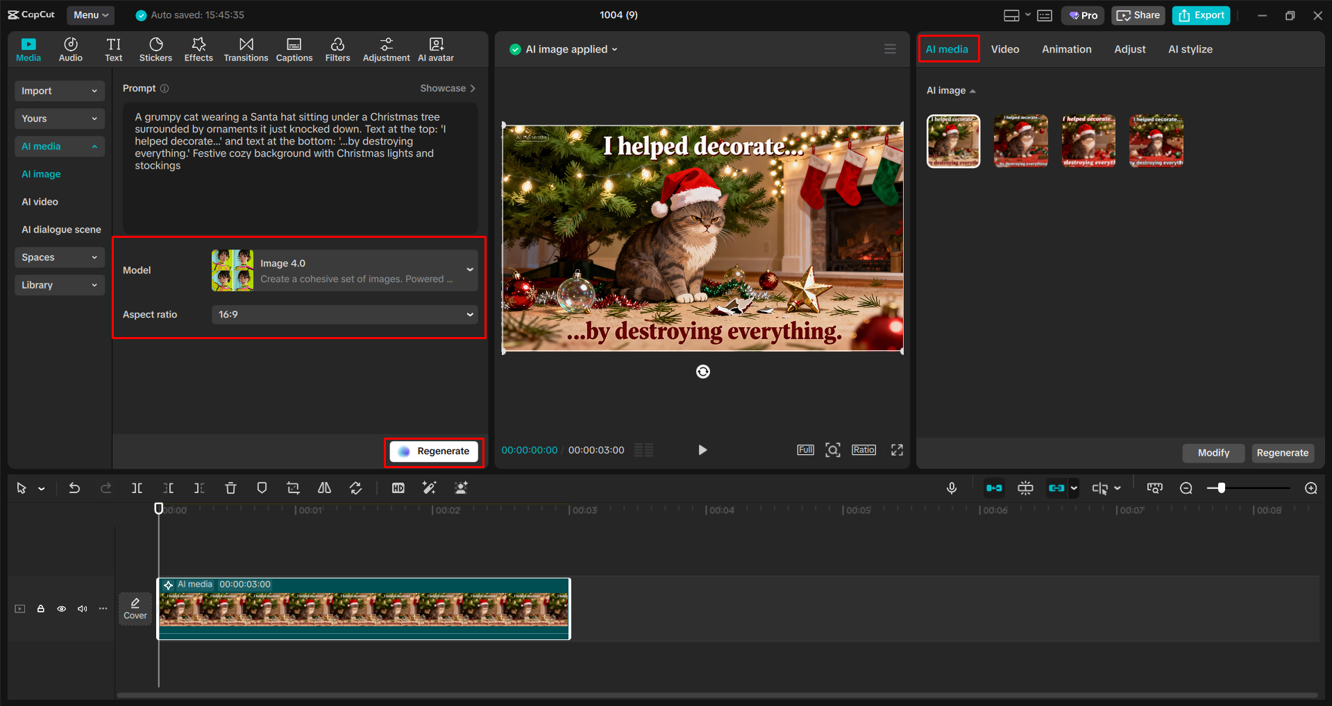Collapse the AI image results section
The image size is (1332, 706).
tap(972, 90)
